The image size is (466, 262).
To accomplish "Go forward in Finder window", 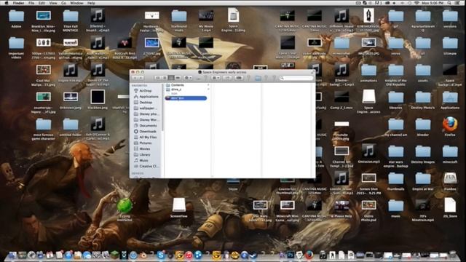I will 141,78.
